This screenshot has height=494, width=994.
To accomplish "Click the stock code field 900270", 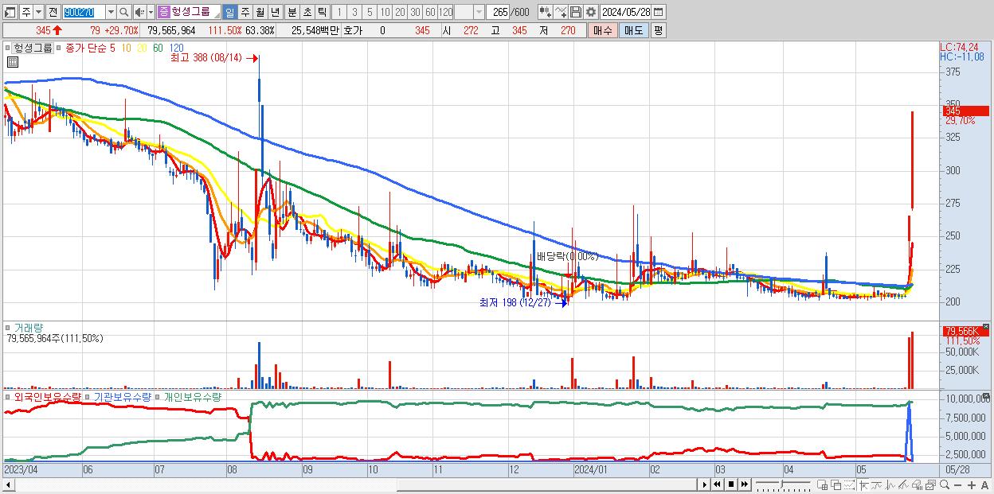I will tap(84, 12).
